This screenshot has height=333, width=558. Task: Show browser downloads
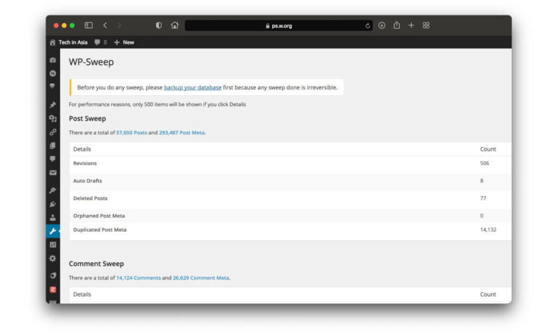pos(382,25)
